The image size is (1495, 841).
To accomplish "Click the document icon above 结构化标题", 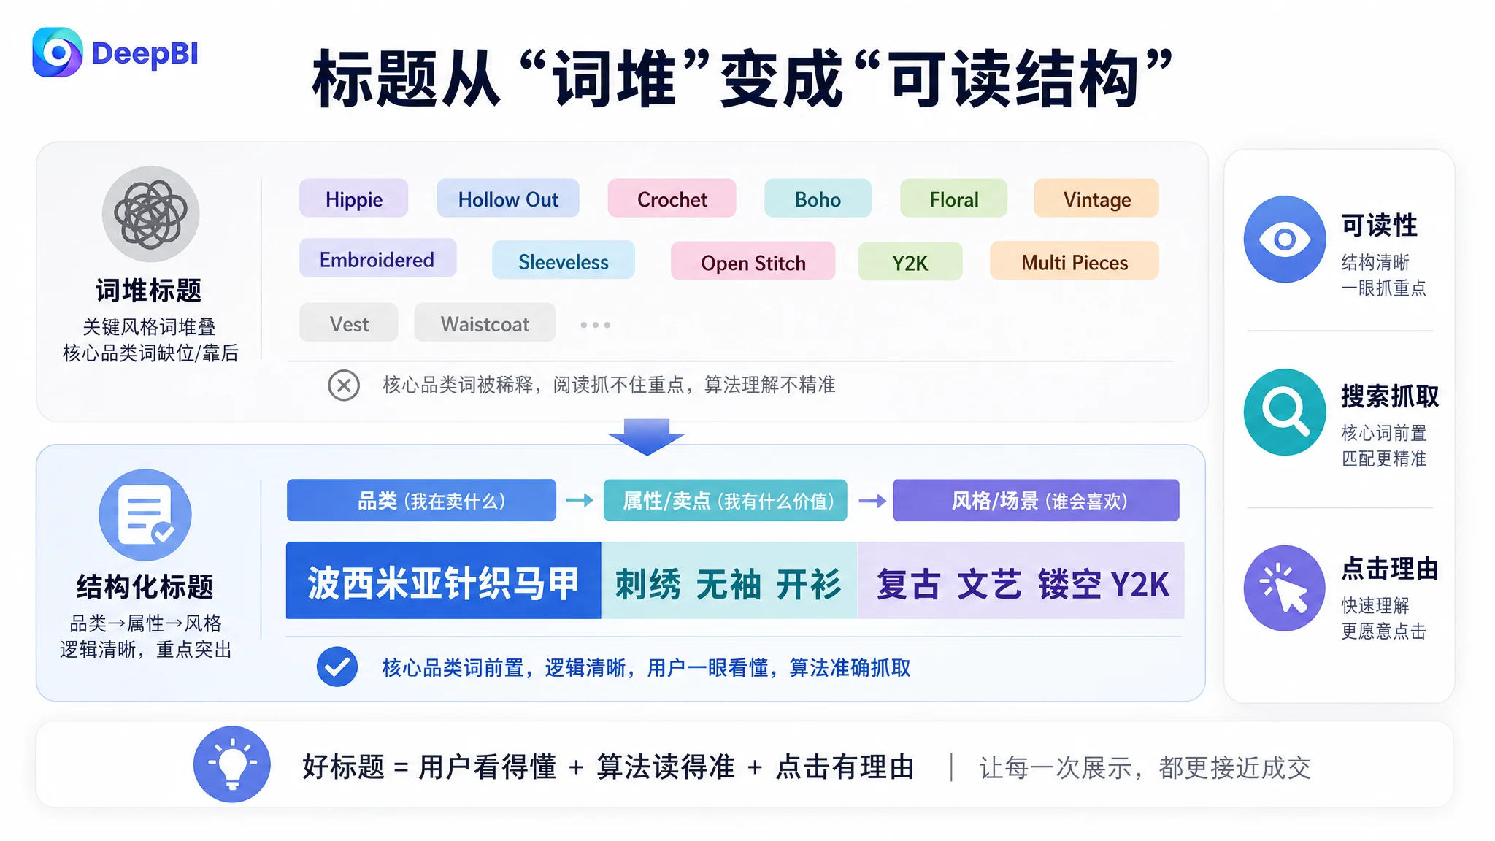I will 145,515.
